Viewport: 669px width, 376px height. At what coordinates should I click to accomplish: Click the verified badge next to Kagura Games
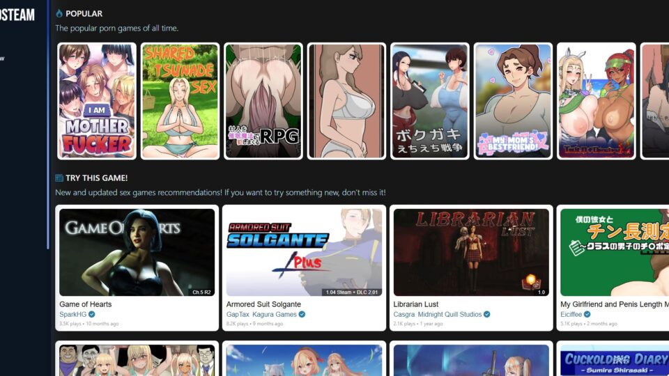pyautogui.click(x=302, y=314)
